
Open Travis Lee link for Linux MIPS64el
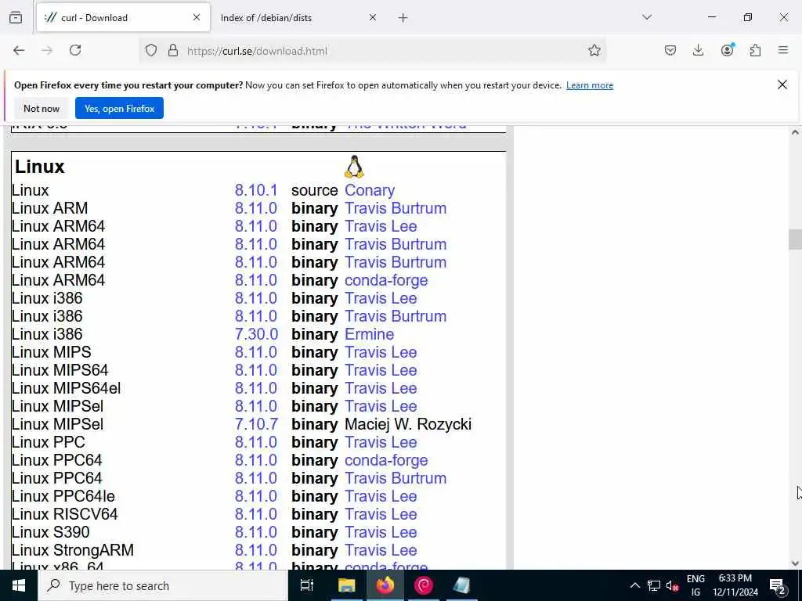point(381,388)
